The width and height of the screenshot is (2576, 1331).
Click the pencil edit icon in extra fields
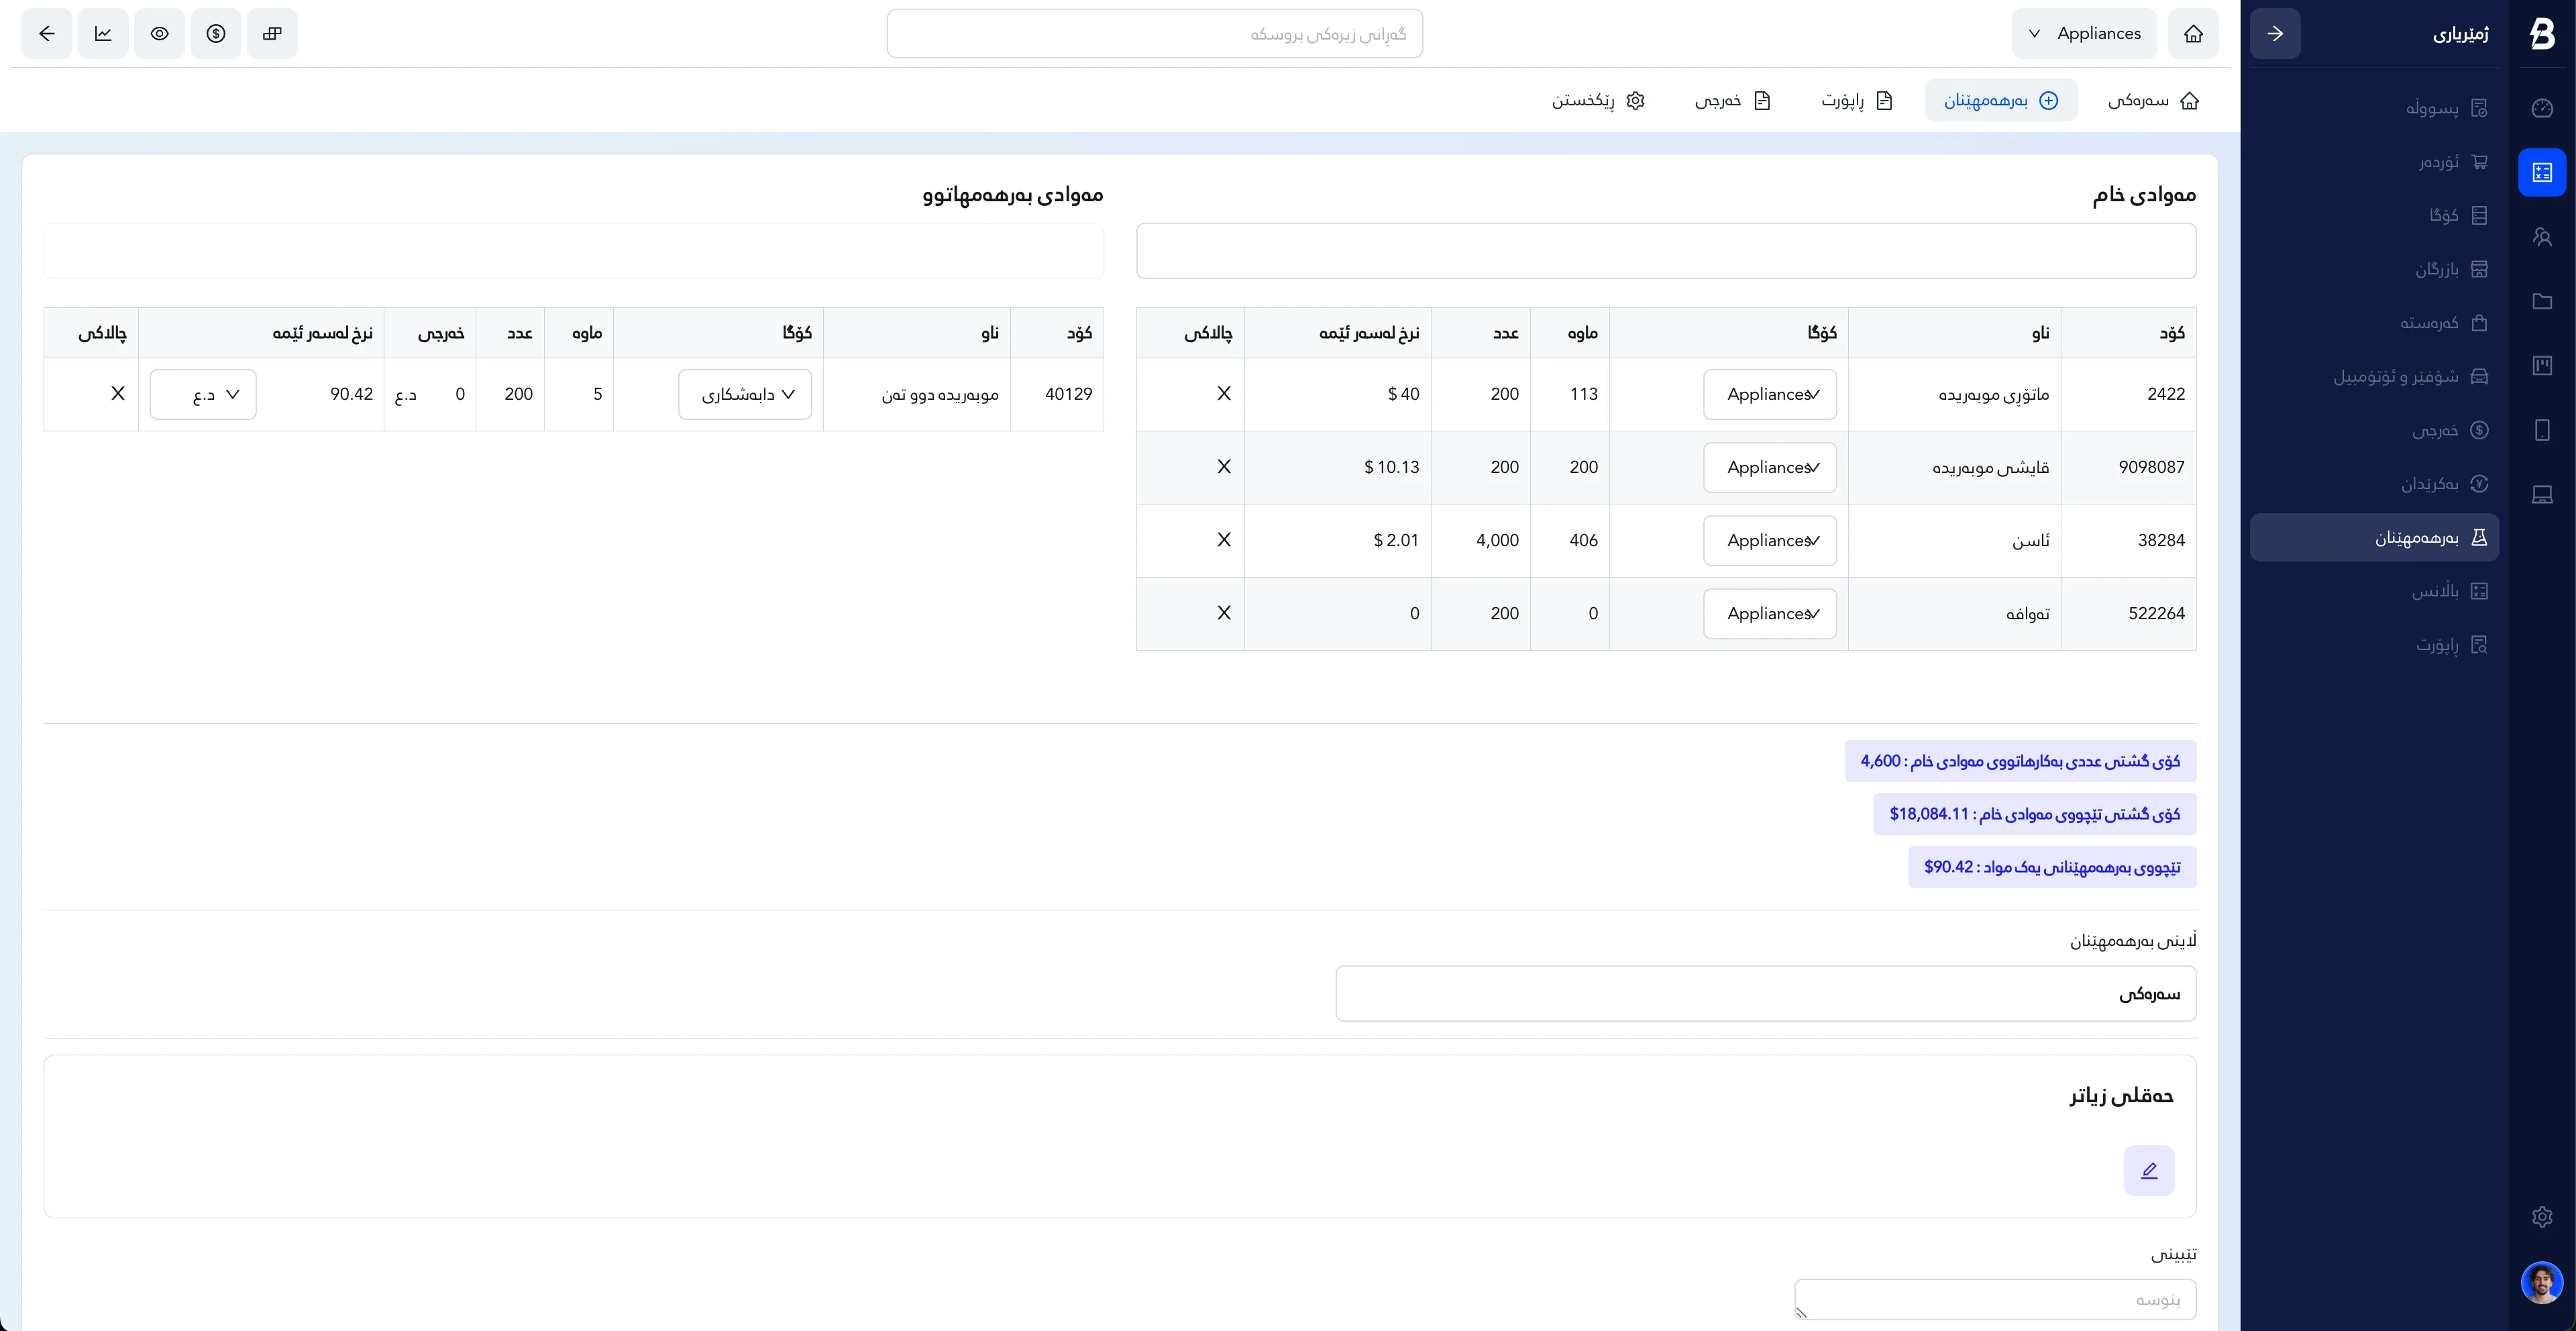[2149, 1170]
